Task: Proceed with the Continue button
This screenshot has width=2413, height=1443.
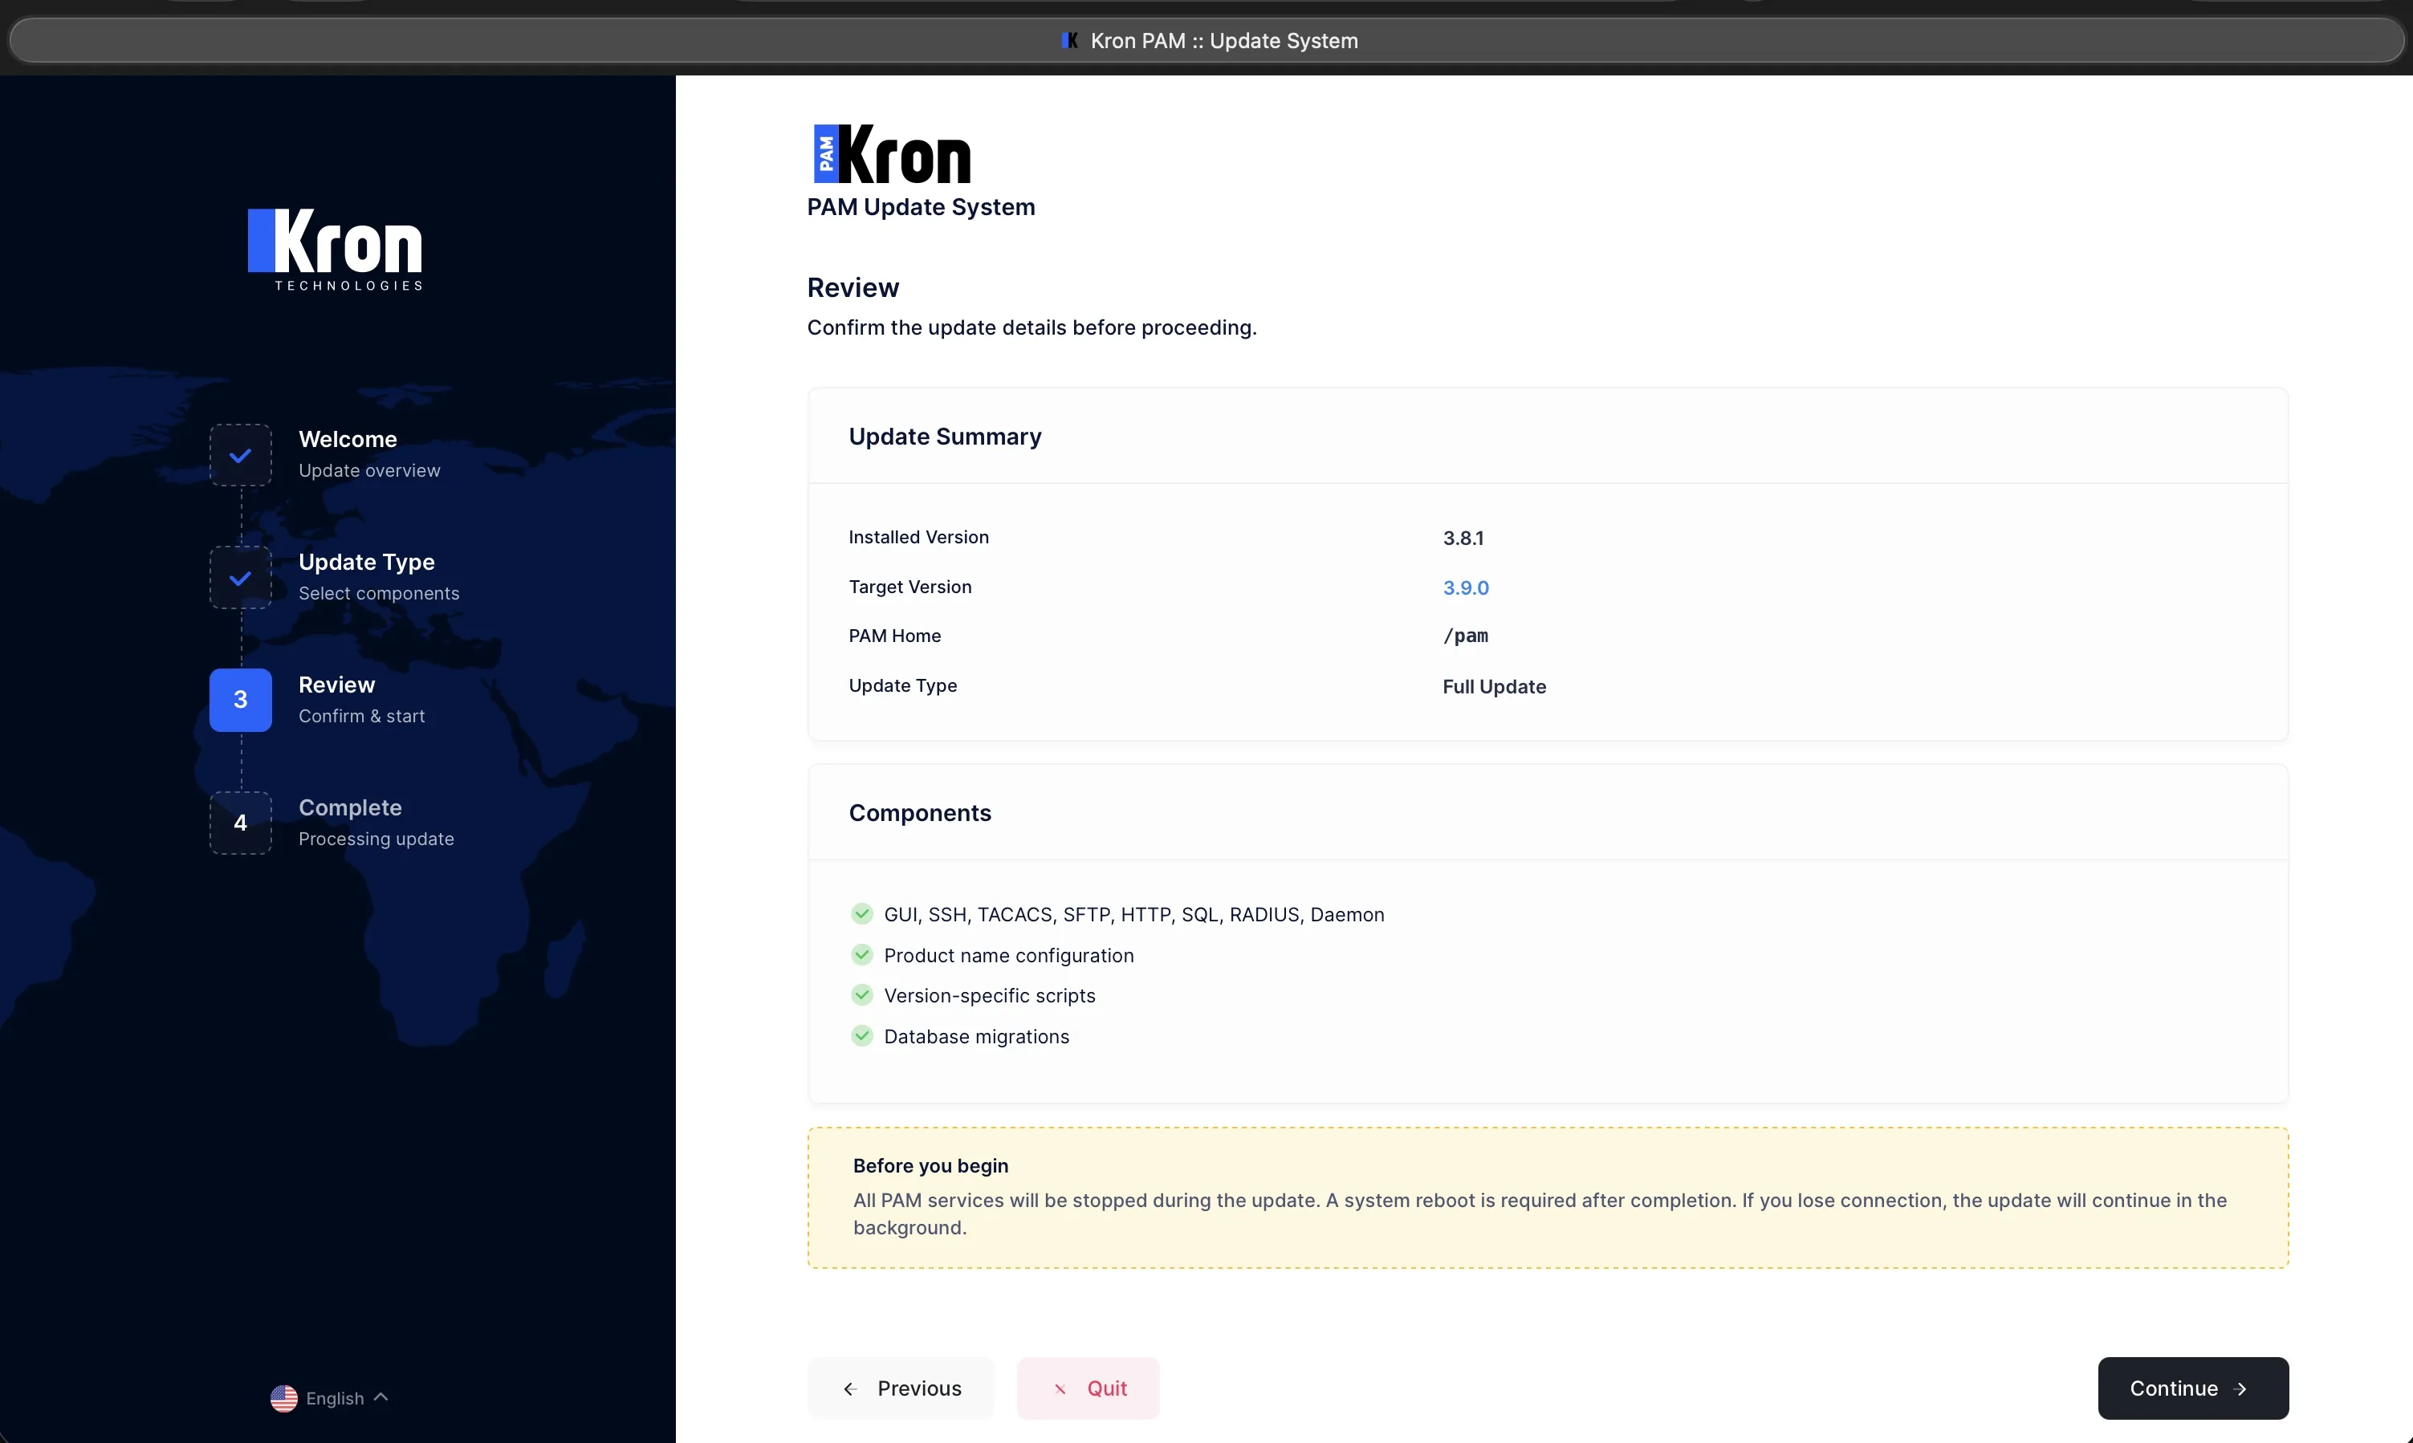Action: pyautogui.click(x=2192, y=1388)
